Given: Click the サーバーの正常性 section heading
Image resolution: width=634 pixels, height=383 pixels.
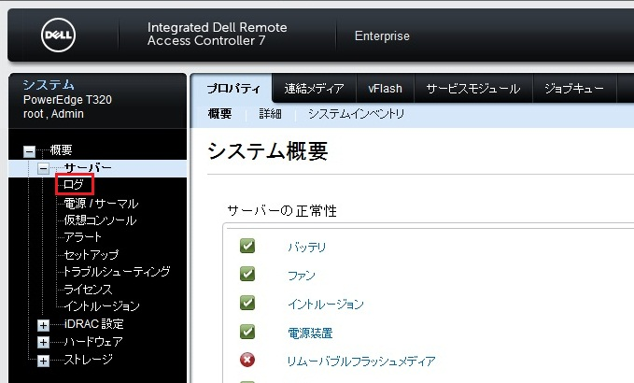Looking at the screenshot, I should (282, 211).
